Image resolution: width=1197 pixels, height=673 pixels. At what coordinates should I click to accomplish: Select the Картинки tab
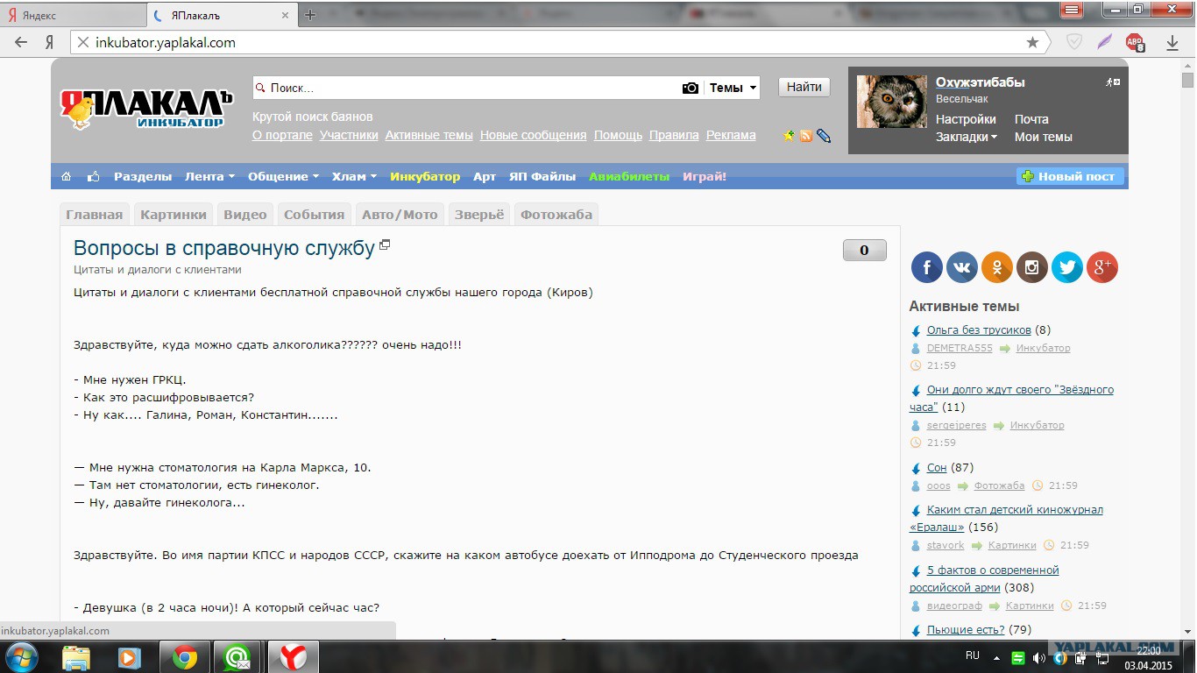click(x=174, y=215)
